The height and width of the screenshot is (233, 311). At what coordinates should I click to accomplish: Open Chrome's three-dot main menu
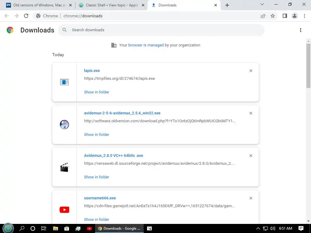click(x=304, y=16)
